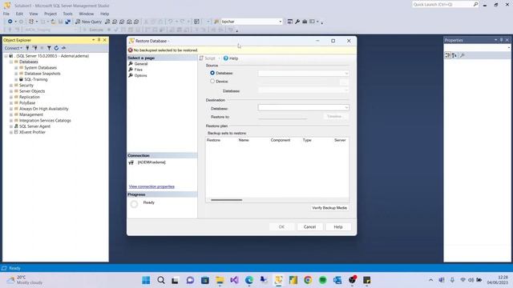Click the wrench properties icon in toolbar

[x=297, y=22]
